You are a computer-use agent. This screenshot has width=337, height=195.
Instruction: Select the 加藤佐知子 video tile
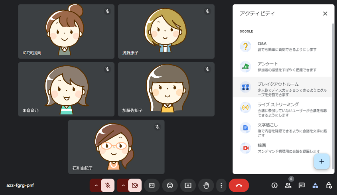click(x=166, y=89)
